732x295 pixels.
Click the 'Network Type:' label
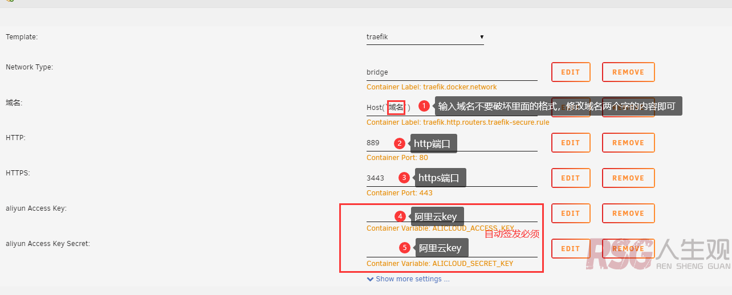click(x=29, y=67)
